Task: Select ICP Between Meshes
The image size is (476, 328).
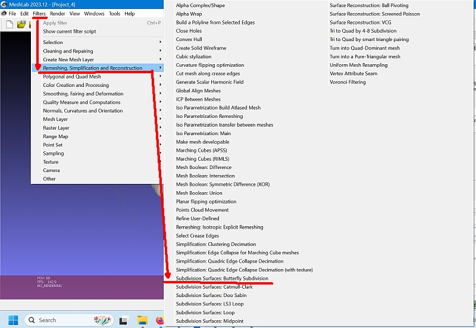Action: [x=198, y=99]
